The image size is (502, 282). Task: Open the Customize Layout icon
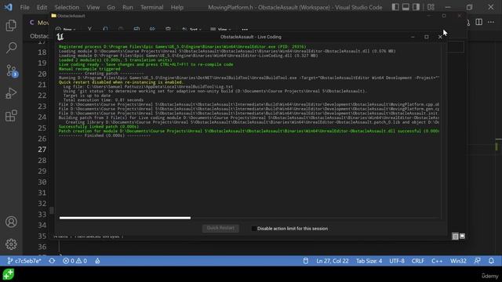[431, 7]
